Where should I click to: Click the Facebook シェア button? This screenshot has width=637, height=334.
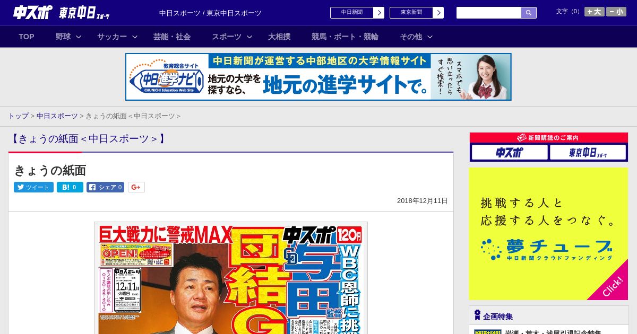tap(106, 187)
